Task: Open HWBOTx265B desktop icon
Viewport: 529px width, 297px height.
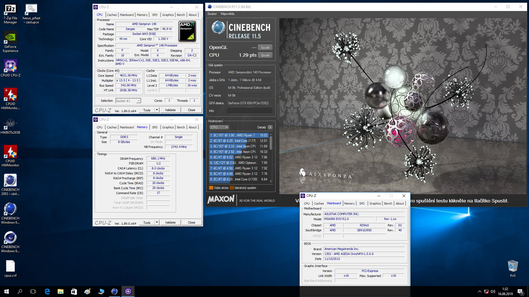Action: tap(10, 126)
